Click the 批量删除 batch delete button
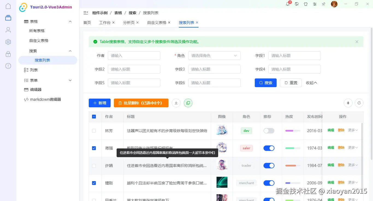The image size is (373, 201). tap(141, 103)
